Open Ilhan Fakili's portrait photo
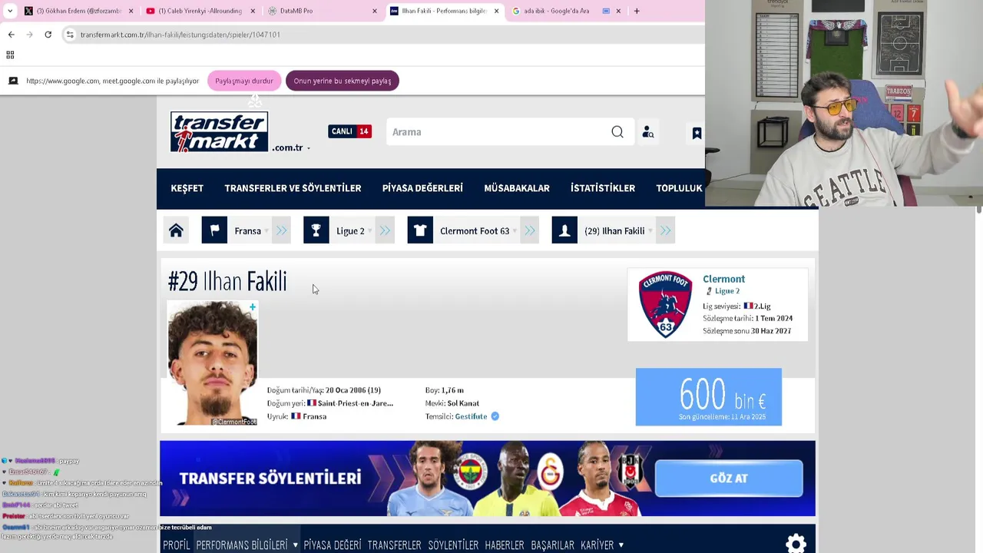The image size is (983, 553). click(213, 363)
